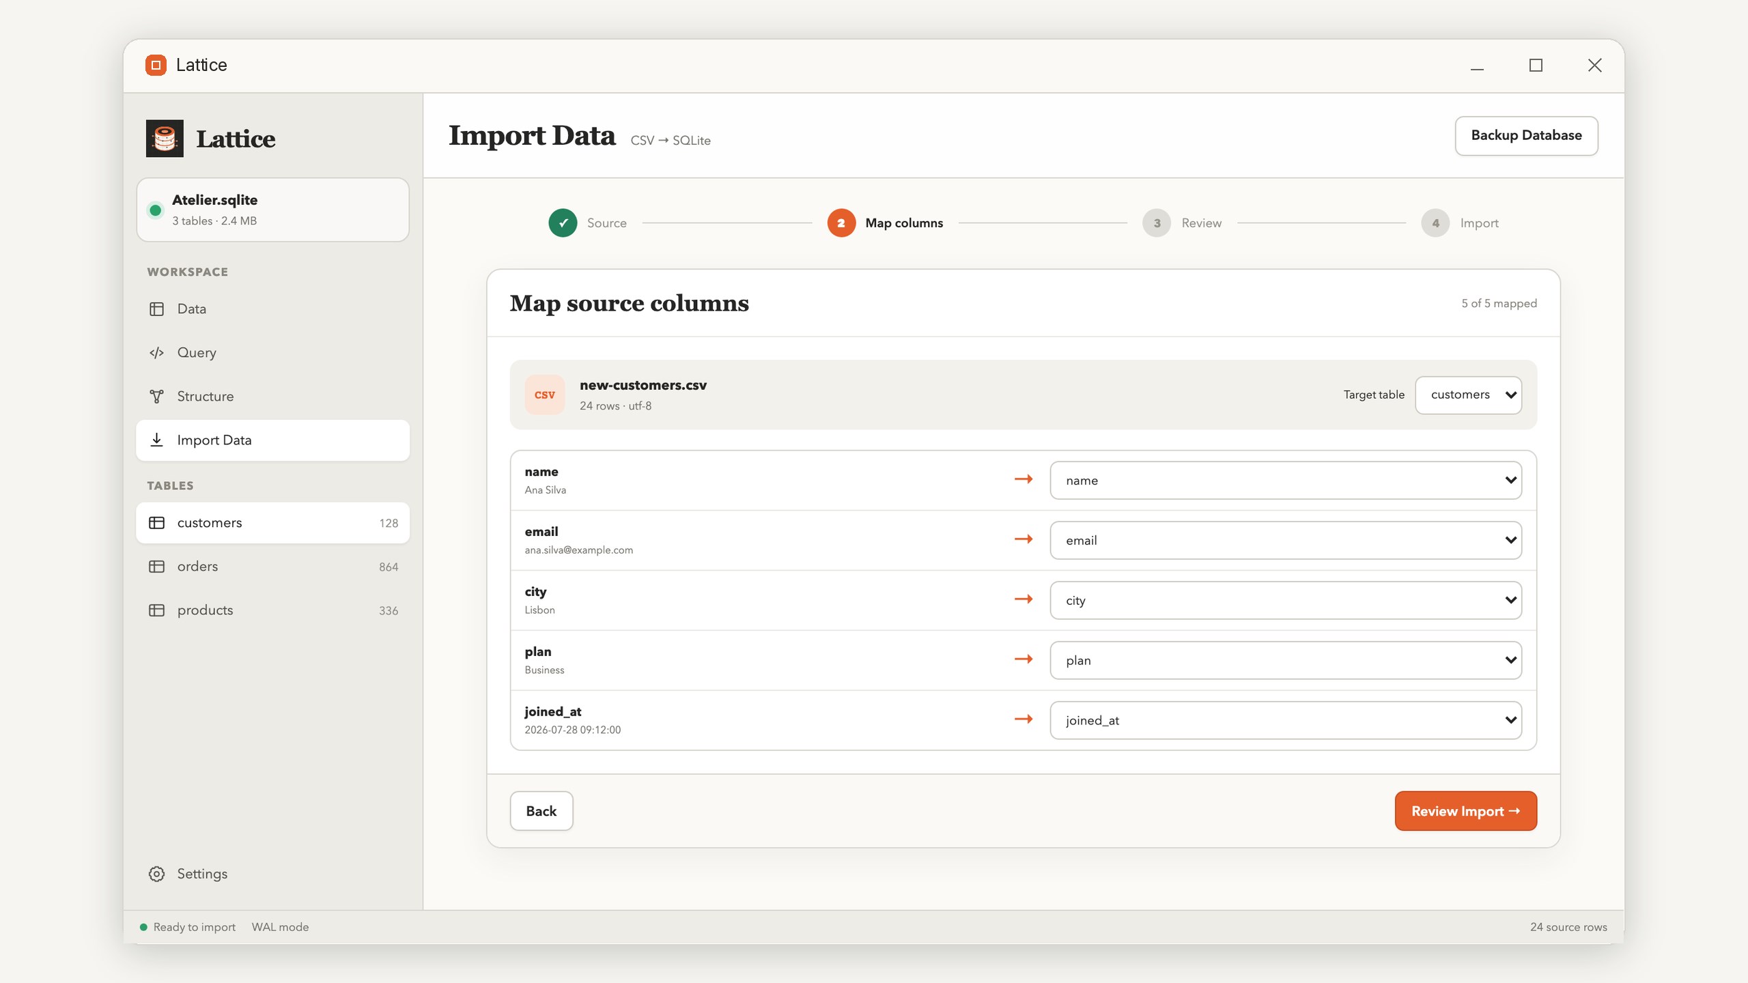The image size is (1748, 983).
Task: Select the orders table entry
Action: click(272, 567)
